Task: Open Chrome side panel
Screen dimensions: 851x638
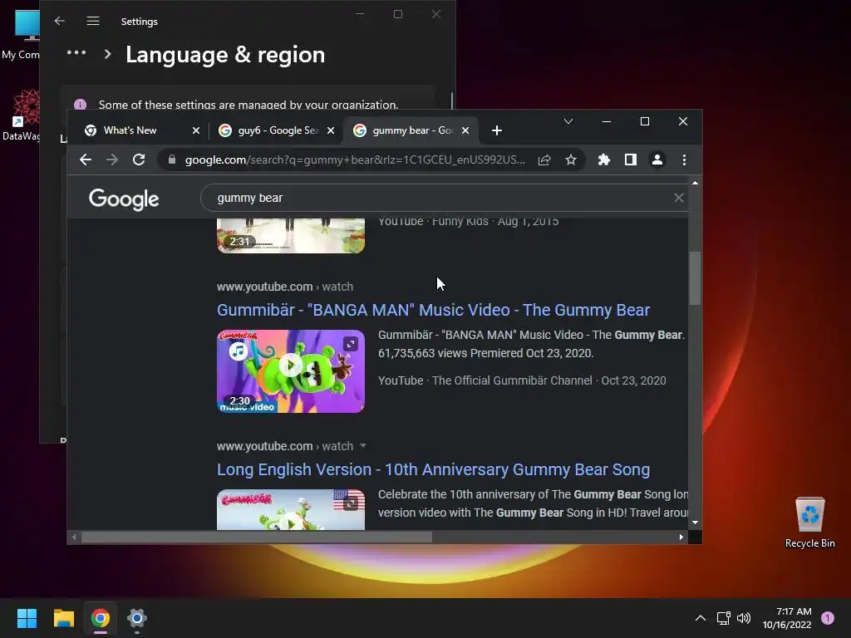Action: pyautogui.click(x=630, y=159)
